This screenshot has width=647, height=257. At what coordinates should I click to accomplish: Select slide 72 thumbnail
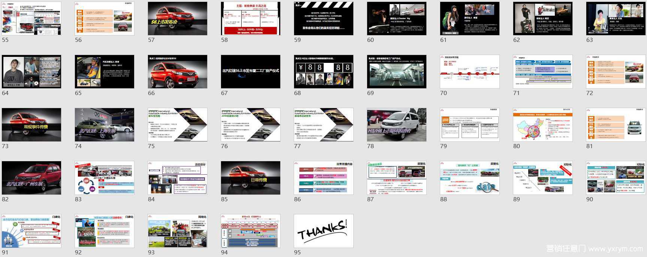(x=616, y=71)
